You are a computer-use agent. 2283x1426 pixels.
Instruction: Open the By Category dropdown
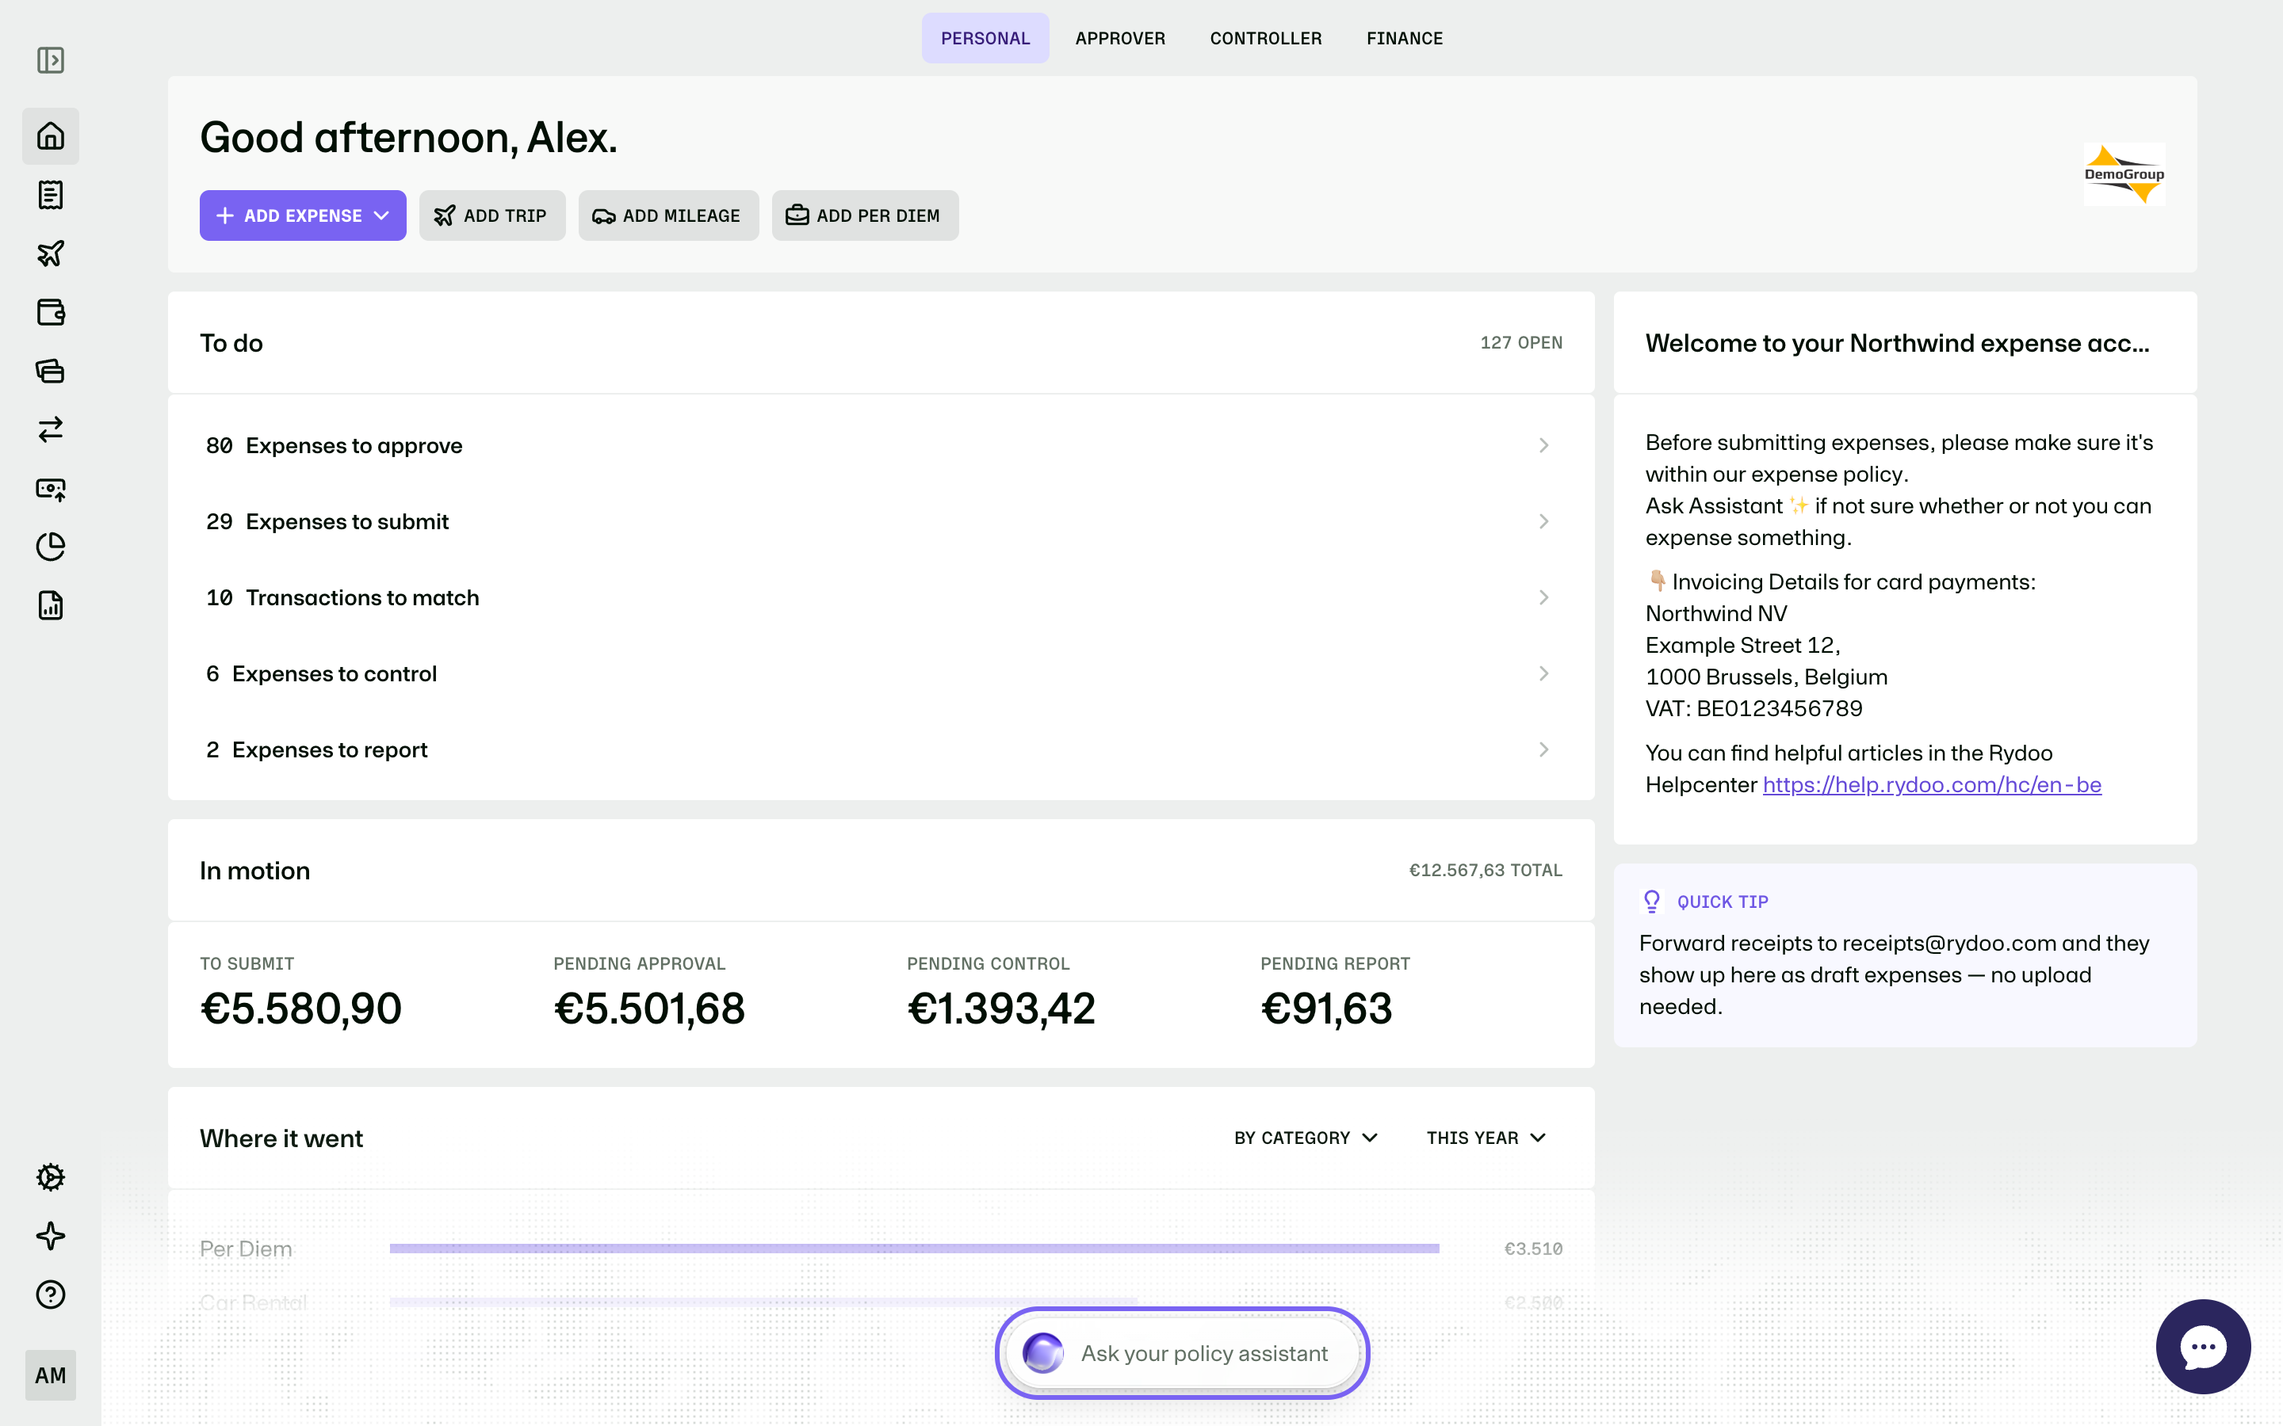[x=1306, y=1138]
